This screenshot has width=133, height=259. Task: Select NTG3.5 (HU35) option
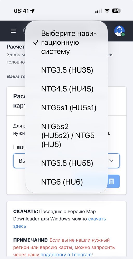pyautogui.click(x=66, y=70)
